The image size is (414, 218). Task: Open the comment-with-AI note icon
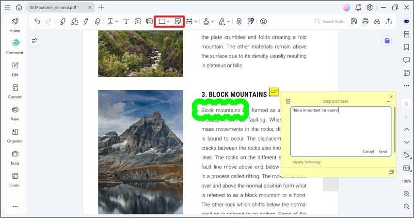[251, 21]
